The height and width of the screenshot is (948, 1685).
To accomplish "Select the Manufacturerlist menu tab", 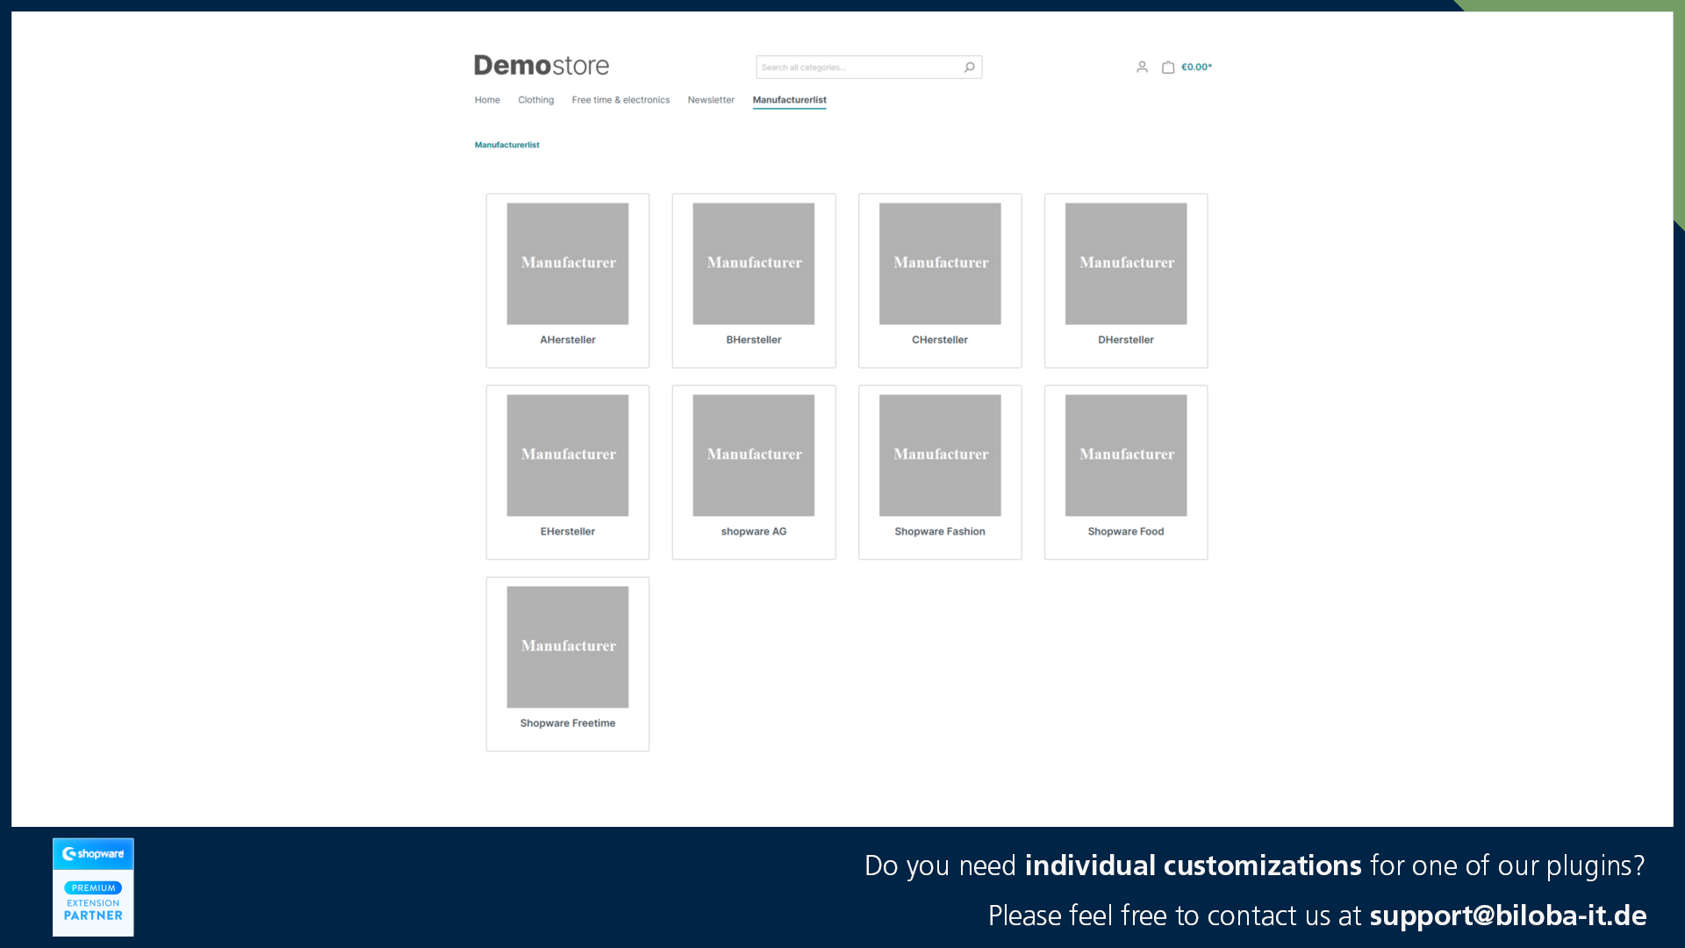I will pyautogui.click(x=789, y=100).
